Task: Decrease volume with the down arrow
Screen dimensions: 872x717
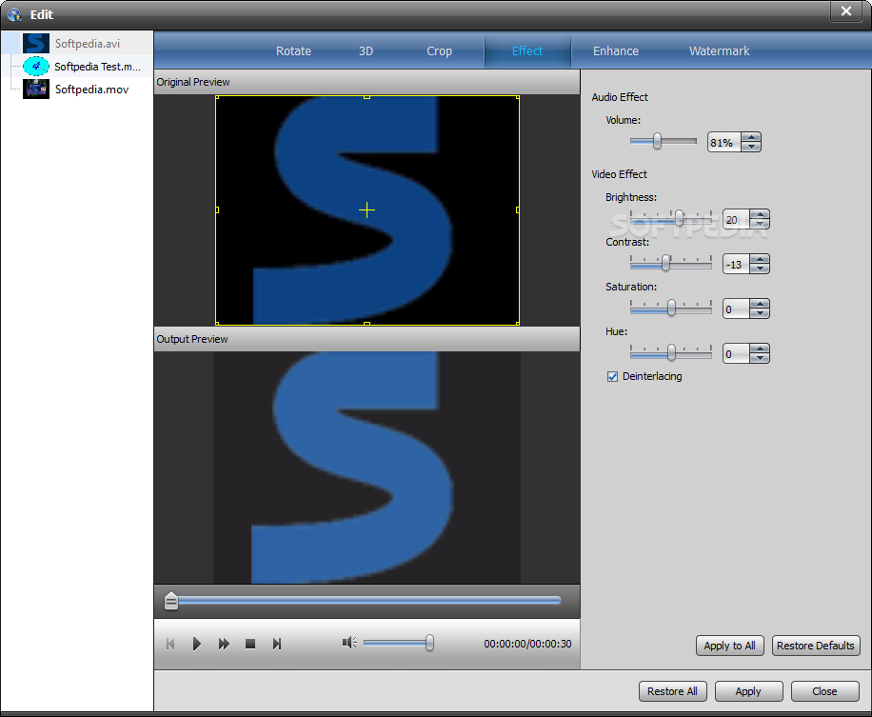Action: [x=751, y=147]
